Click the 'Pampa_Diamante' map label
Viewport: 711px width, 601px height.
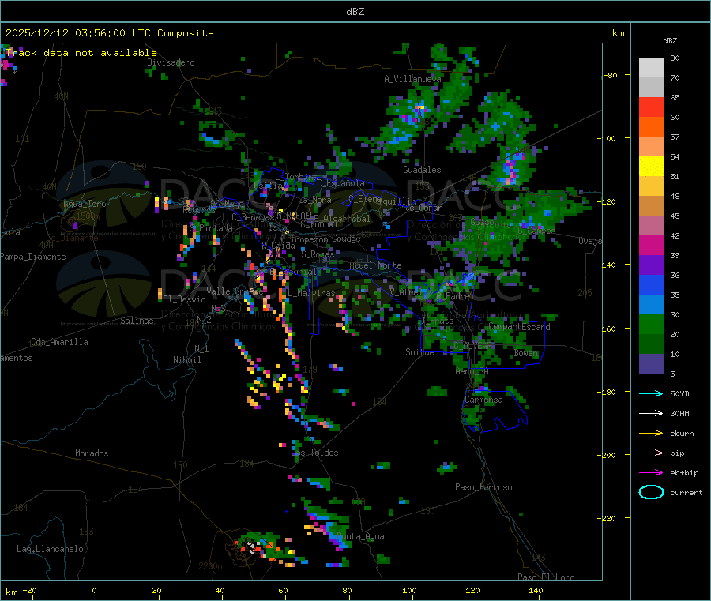pos(33,257)
